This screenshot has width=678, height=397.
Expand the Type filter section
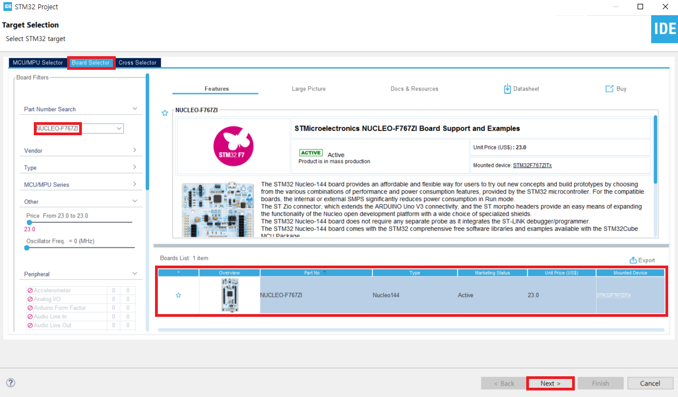click(135, 167)
